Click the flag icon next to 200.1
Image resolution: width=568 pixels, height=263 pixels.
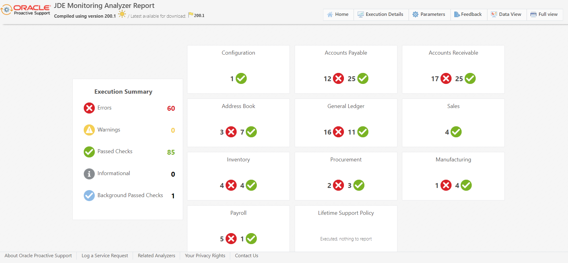tap(191, 15)
